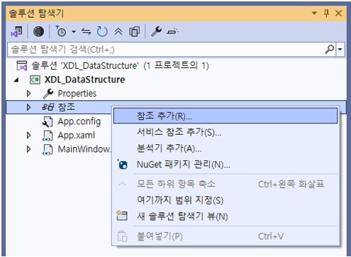Select the 참조 tree item

67,107
